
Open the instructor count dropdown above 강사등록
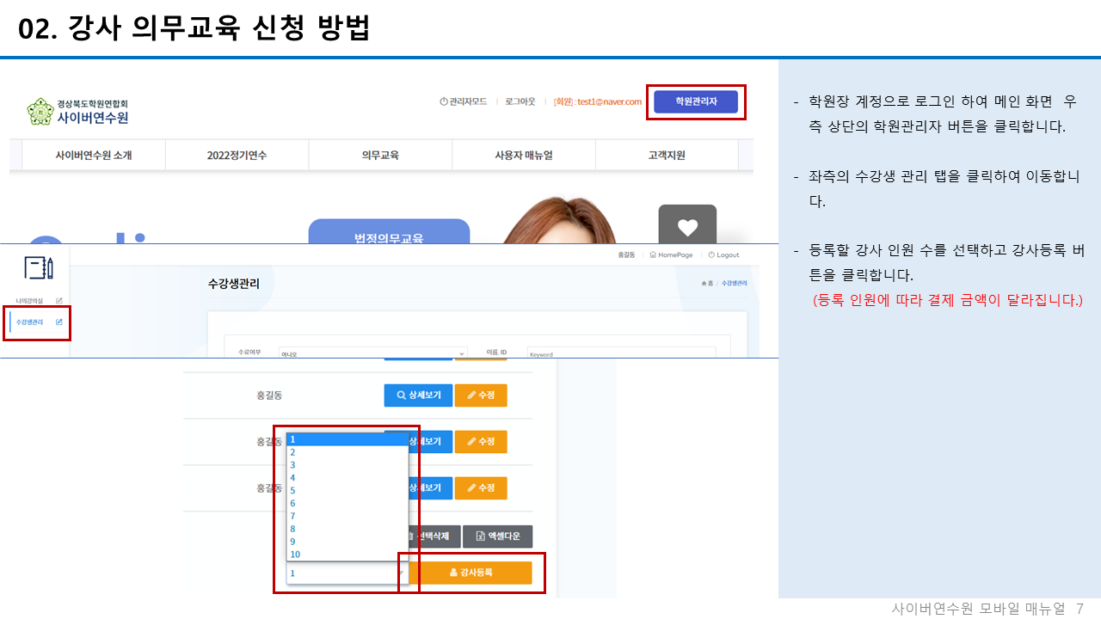coord(342,573)
